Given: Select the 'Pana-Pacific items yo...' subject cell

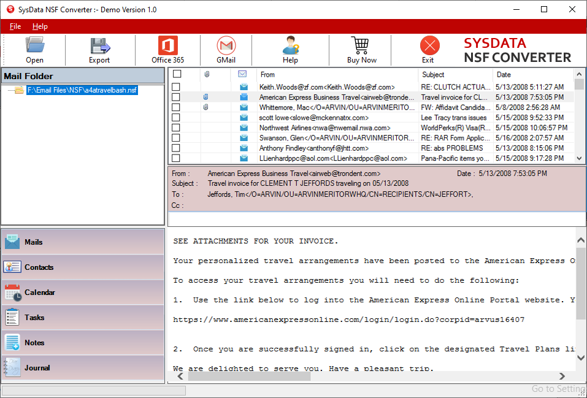Looking at the screenshot, I should tap(455, 158).
